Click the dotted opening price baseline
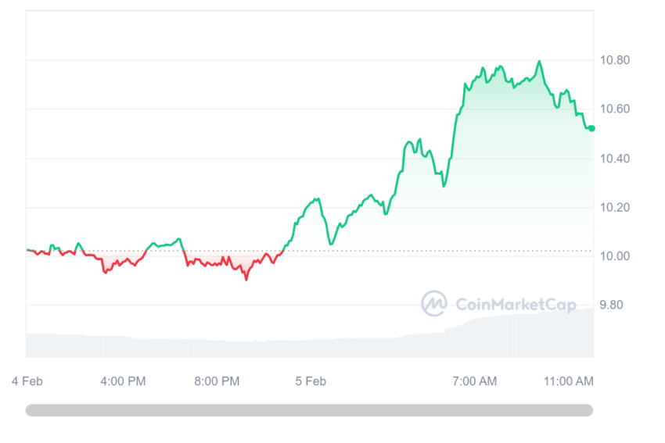The width and height of the screenshot is (665, 443). pos(309,251)
